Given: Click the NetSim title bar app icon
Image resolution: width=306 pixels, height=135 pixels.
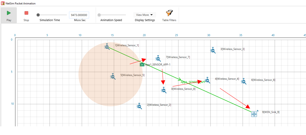Looking at the screenshot, I should (3, 3).
